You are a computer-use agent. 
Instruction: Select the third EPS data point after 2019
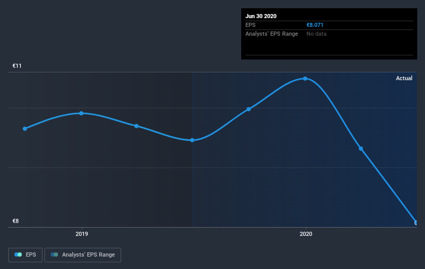[x=137, y=126]
